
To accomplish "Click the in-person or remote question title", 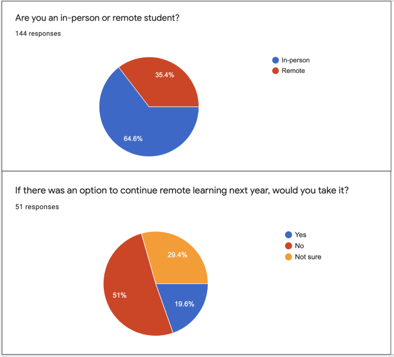I will click(97, 18).
